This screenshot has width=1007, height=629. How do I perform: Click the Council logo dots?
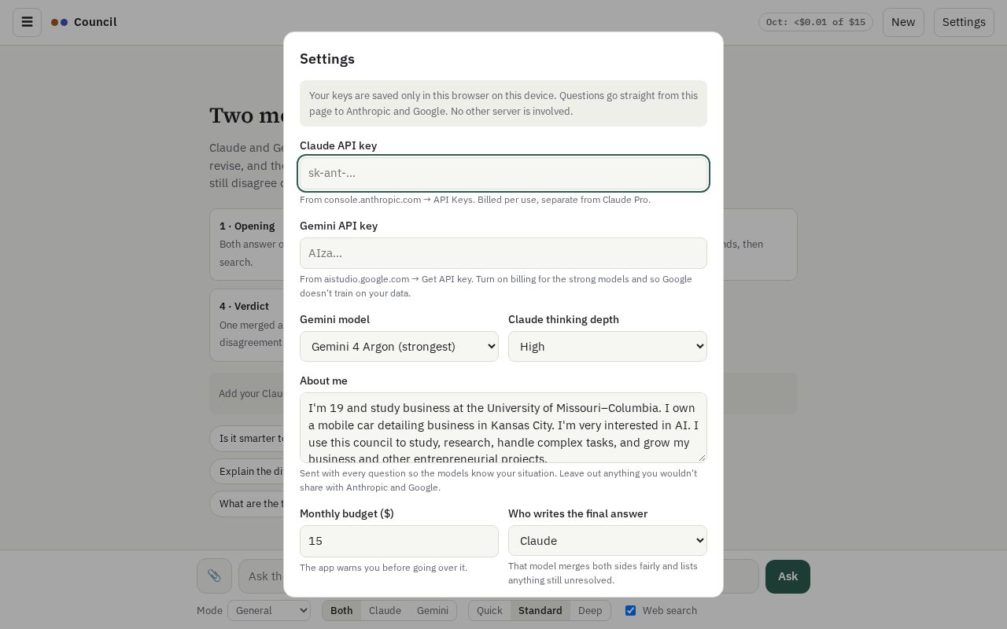59,22
